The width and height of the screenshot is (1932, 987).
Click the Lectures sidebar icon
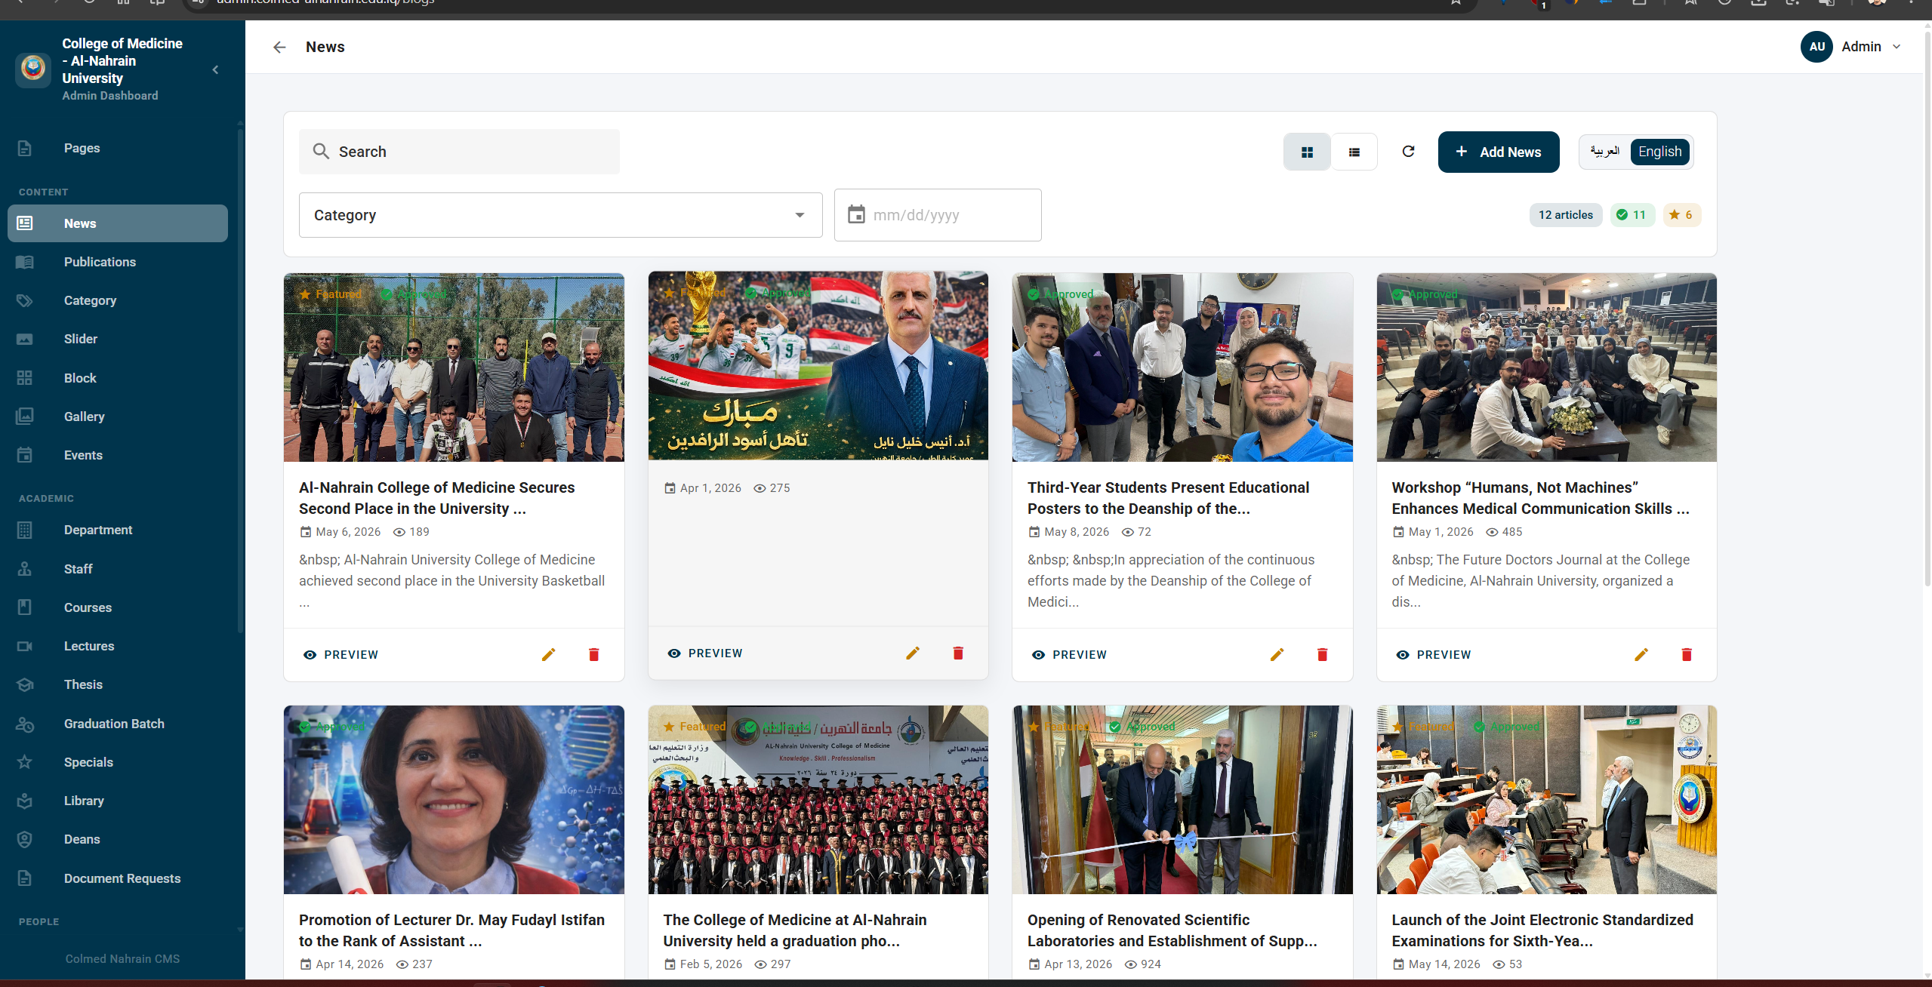[x=25, y=646]
